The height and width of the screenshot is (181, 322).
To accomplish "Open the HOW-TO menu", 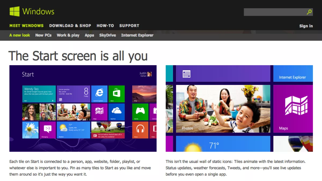I will [x=105, y=26].
